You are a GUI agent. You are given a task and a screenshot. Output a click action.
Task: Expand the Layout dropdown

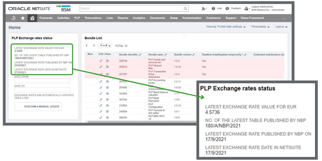[x=281, y=27]
